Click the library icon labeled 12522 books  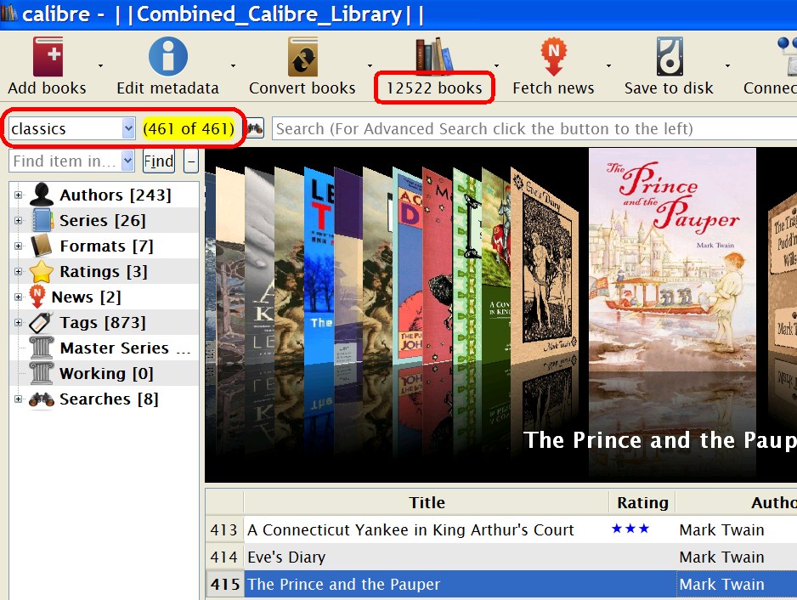click(x=434, y=54)
